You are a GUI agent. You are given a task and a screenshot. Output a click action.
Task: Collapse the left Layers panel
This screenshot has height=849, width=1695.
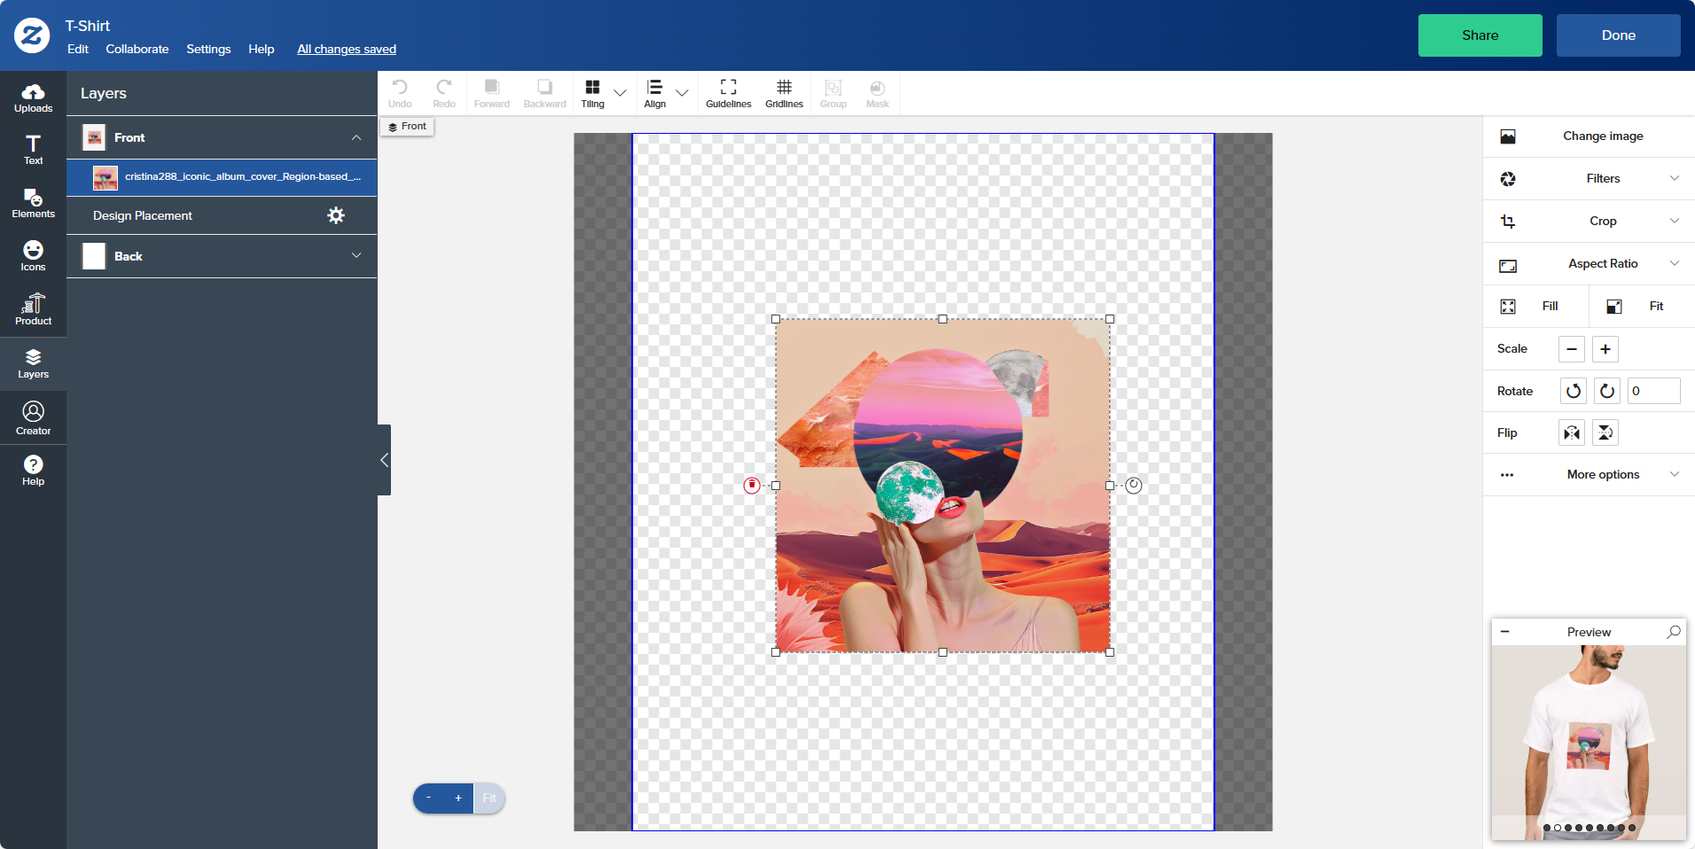click(x=384, y=460)
